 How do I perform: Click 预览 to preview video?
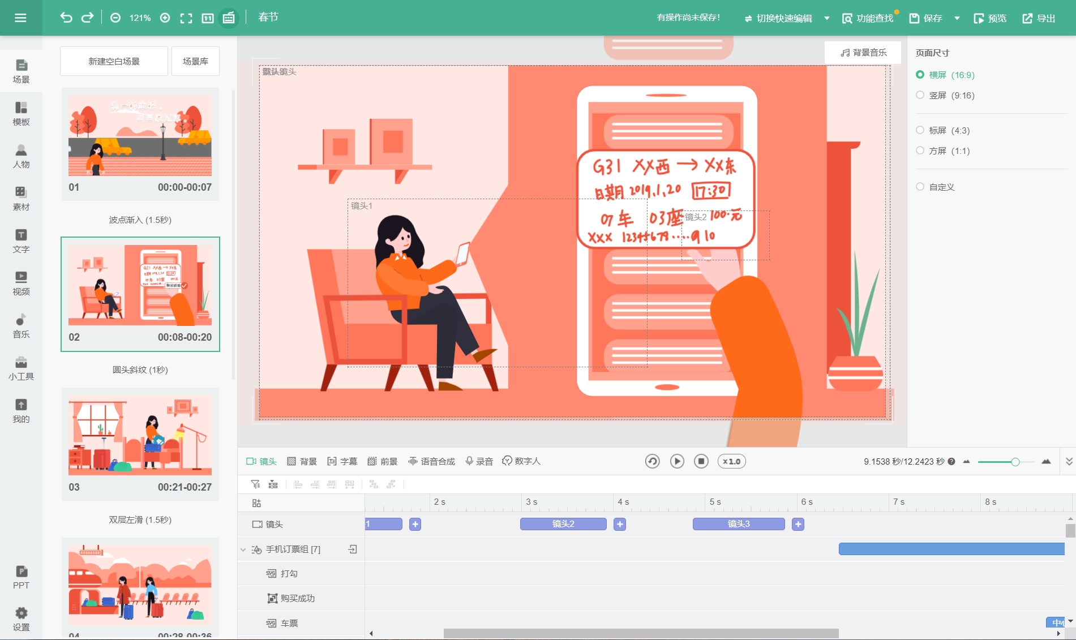click(x=990, y=18)
